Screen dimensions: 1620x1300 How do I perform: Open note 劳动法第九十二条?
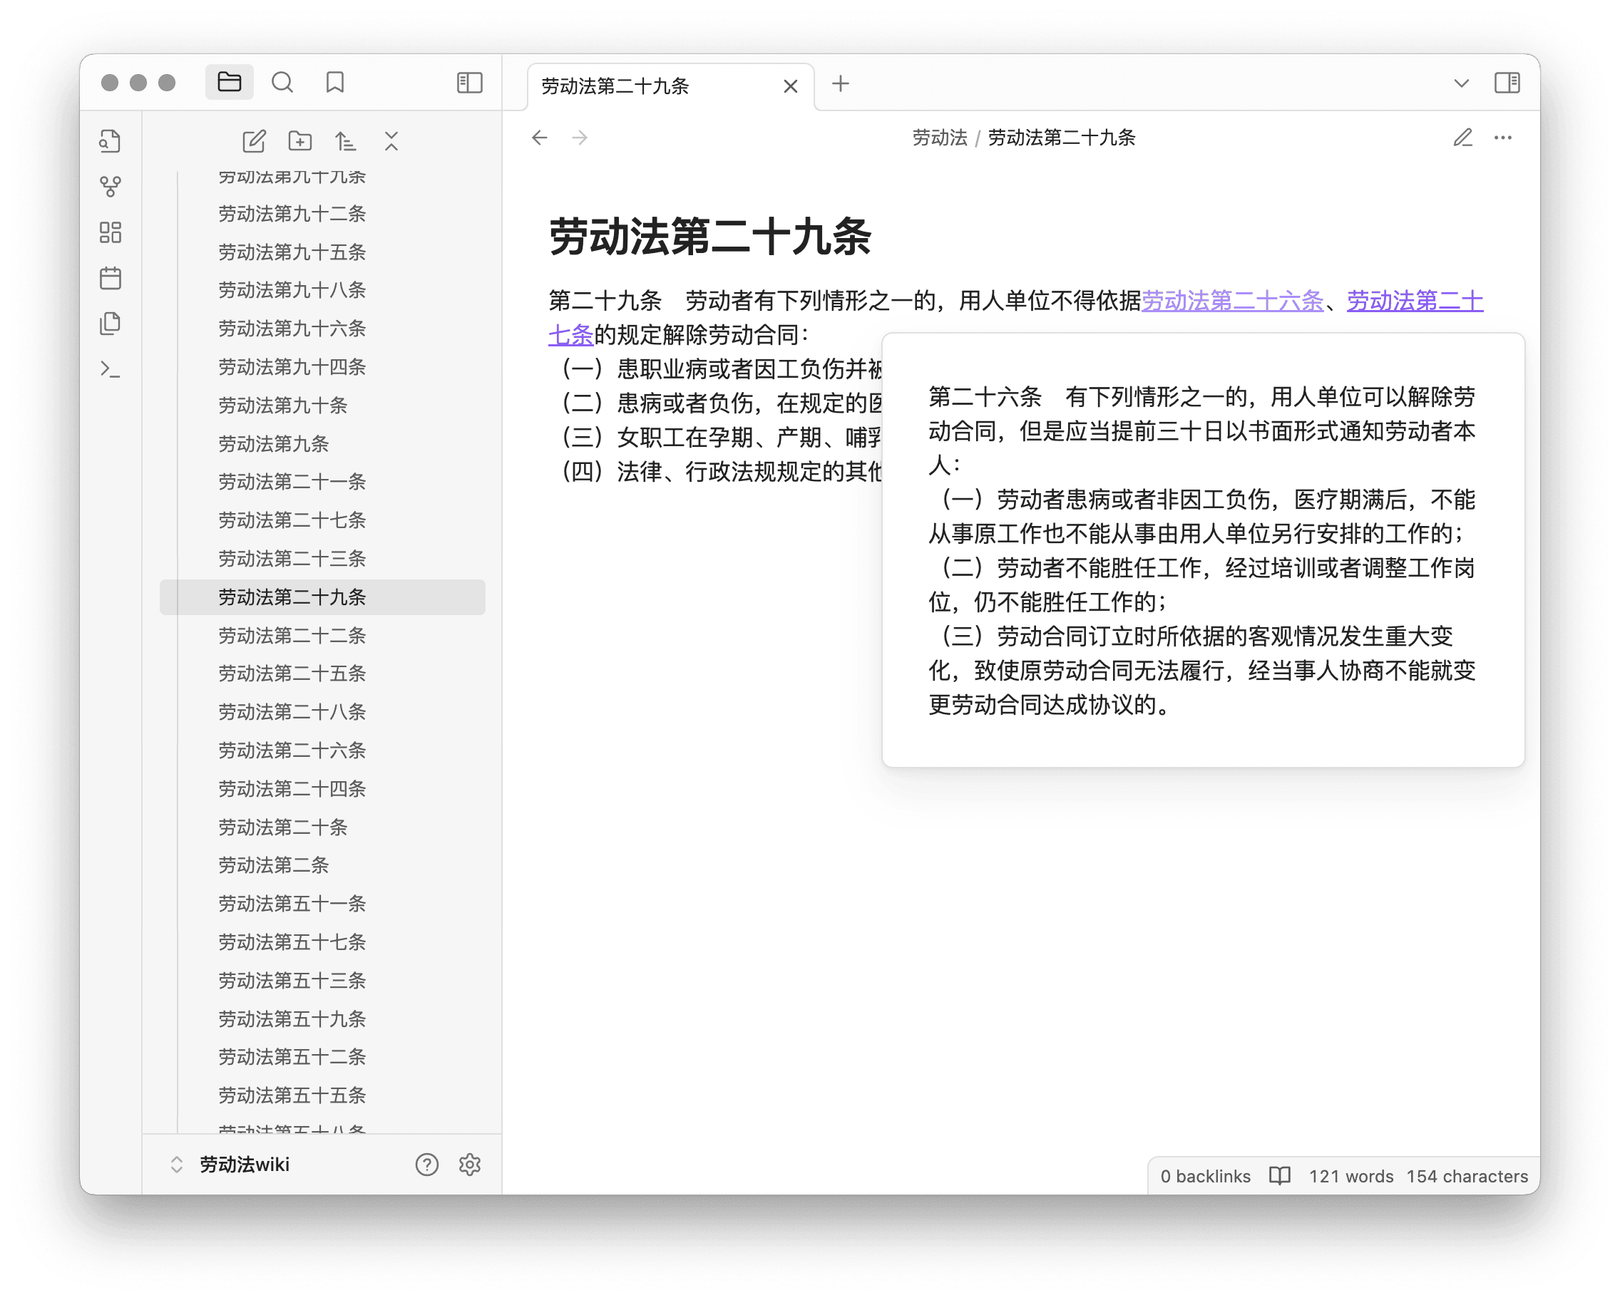click(x=322, y=214)
